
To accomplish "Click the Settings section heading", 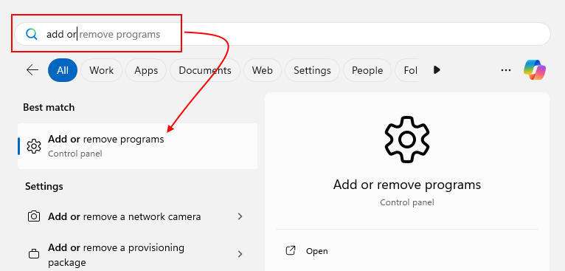I will 44,187.
